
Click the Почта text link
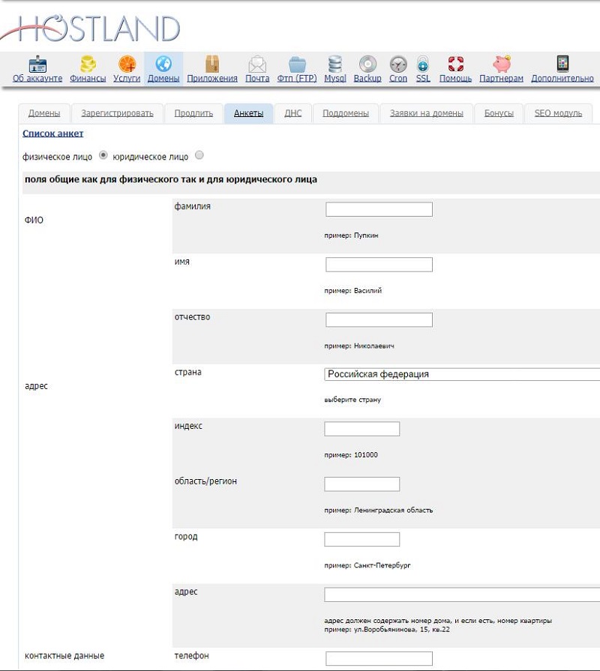point(257,78)
